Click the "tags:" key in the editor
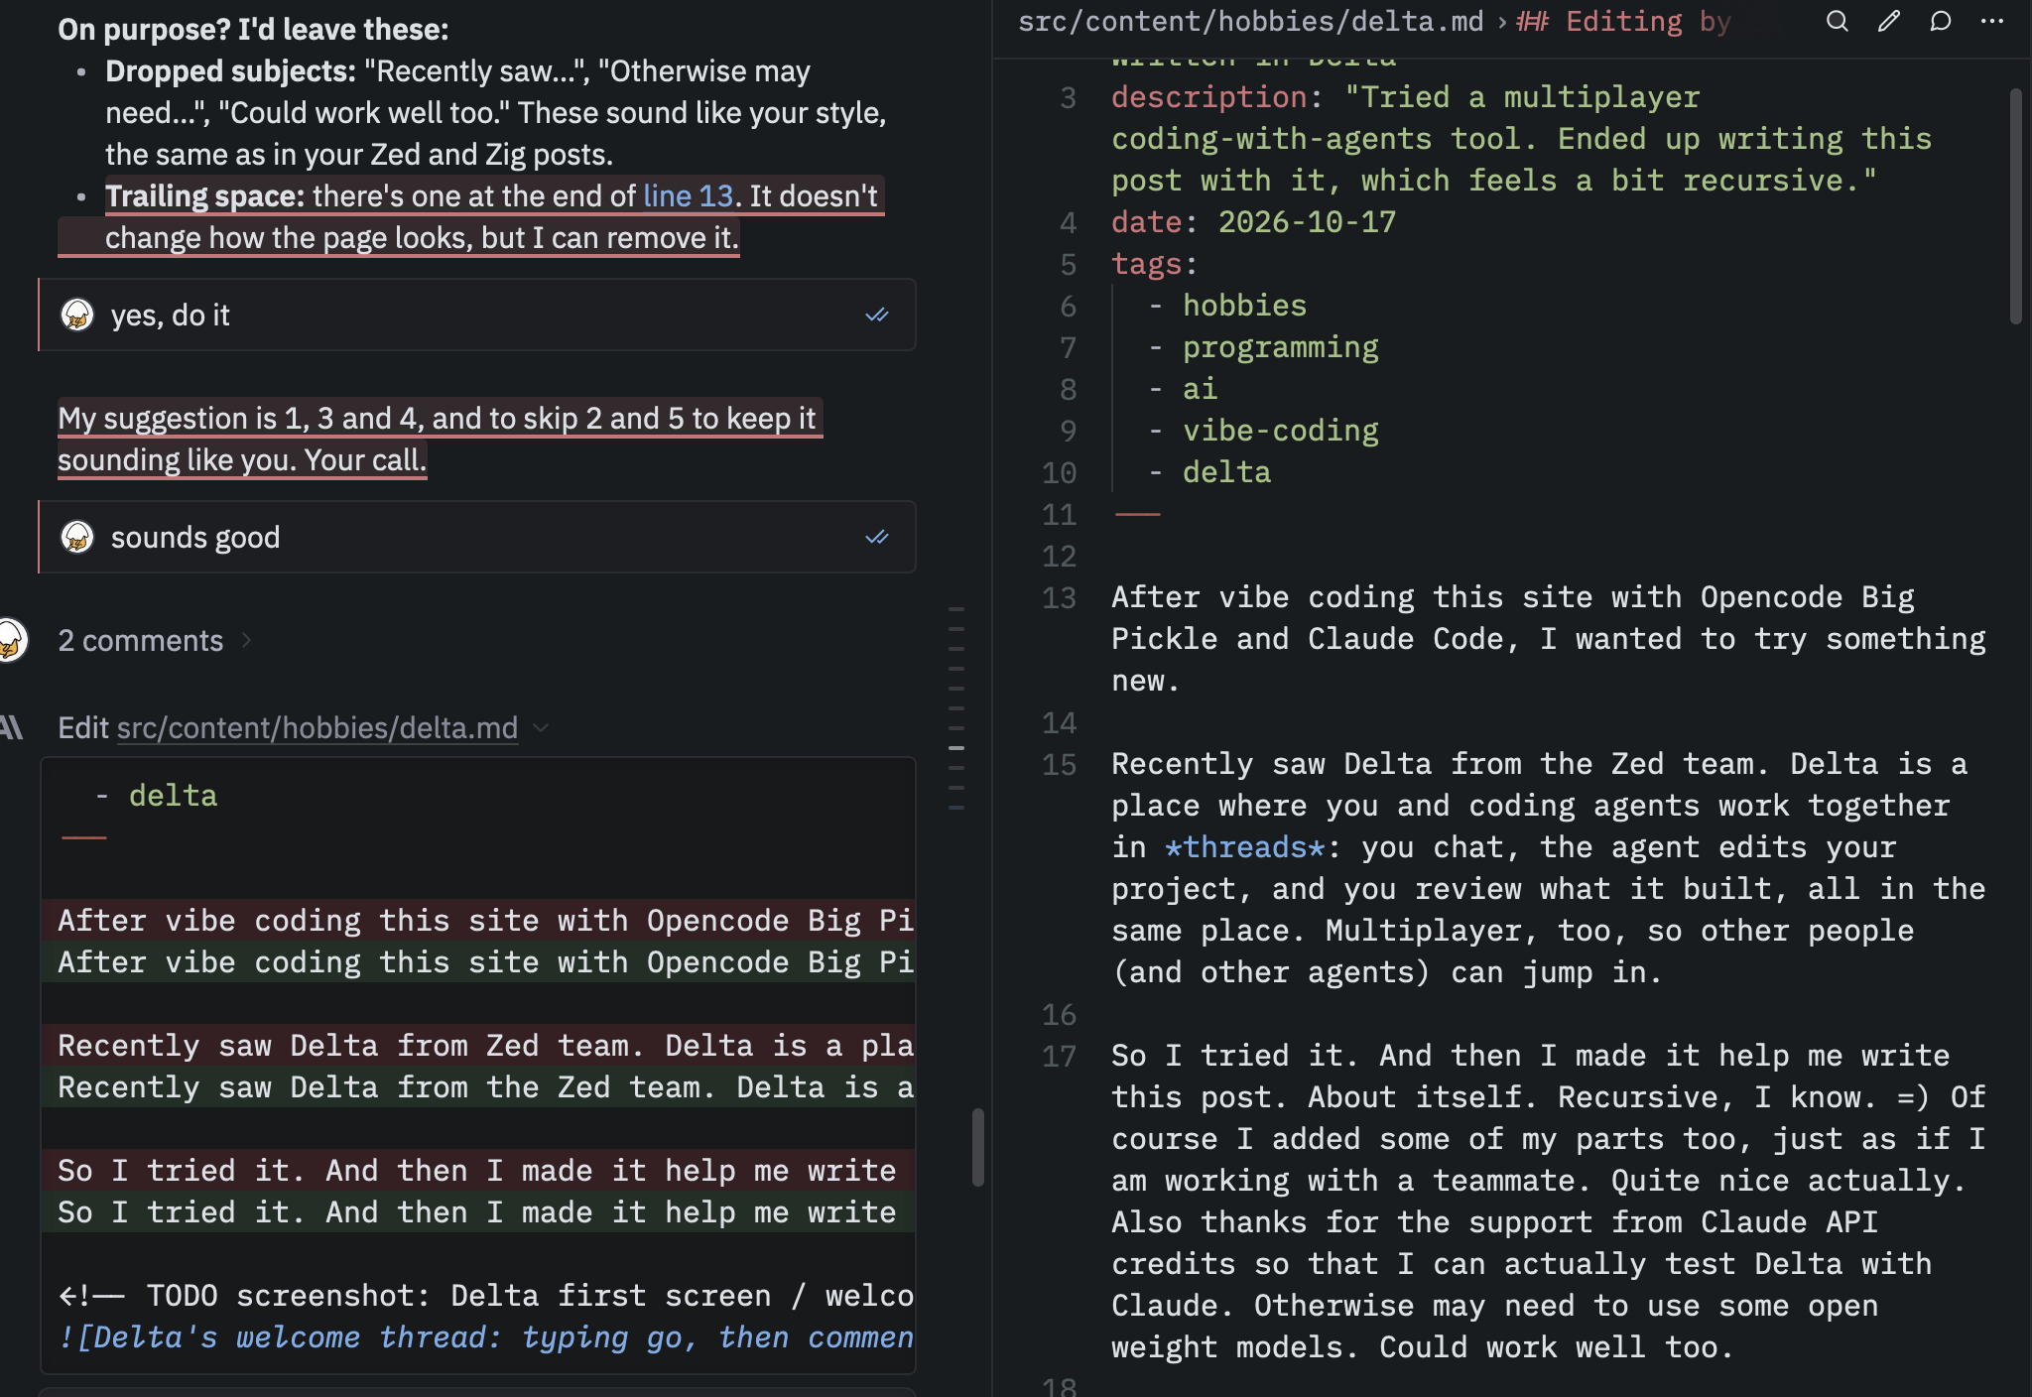This screenshot has width=2032, height=1397. (1154, 264)
